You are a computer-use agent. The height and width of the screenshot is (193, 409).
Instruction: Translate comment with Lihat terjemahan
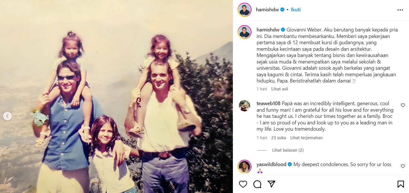tap(306, 138)
